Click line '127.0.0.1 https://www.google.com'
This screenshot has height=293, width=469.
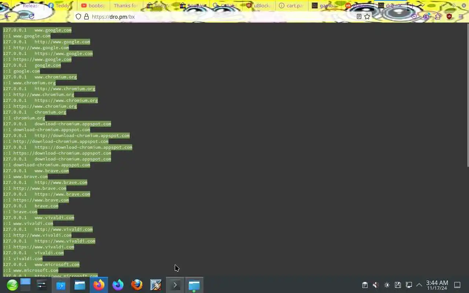tap(48, 53)
